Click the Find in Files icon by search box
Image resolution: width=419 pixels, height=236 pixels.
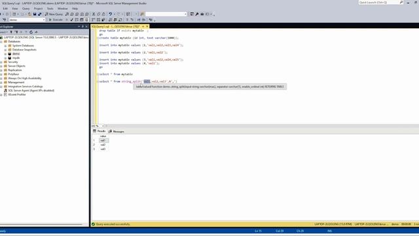coord(142,14)
